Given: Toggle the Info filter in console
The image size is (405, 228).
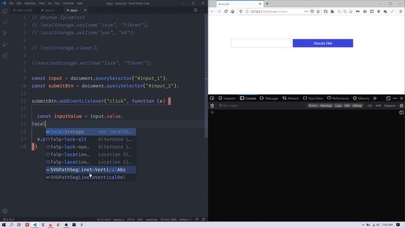Looking at the screenshot, I should (x=347, y=106).
